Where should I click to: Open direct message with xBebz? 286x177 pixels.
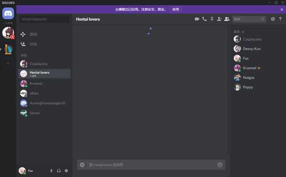[x=44, y=94]
